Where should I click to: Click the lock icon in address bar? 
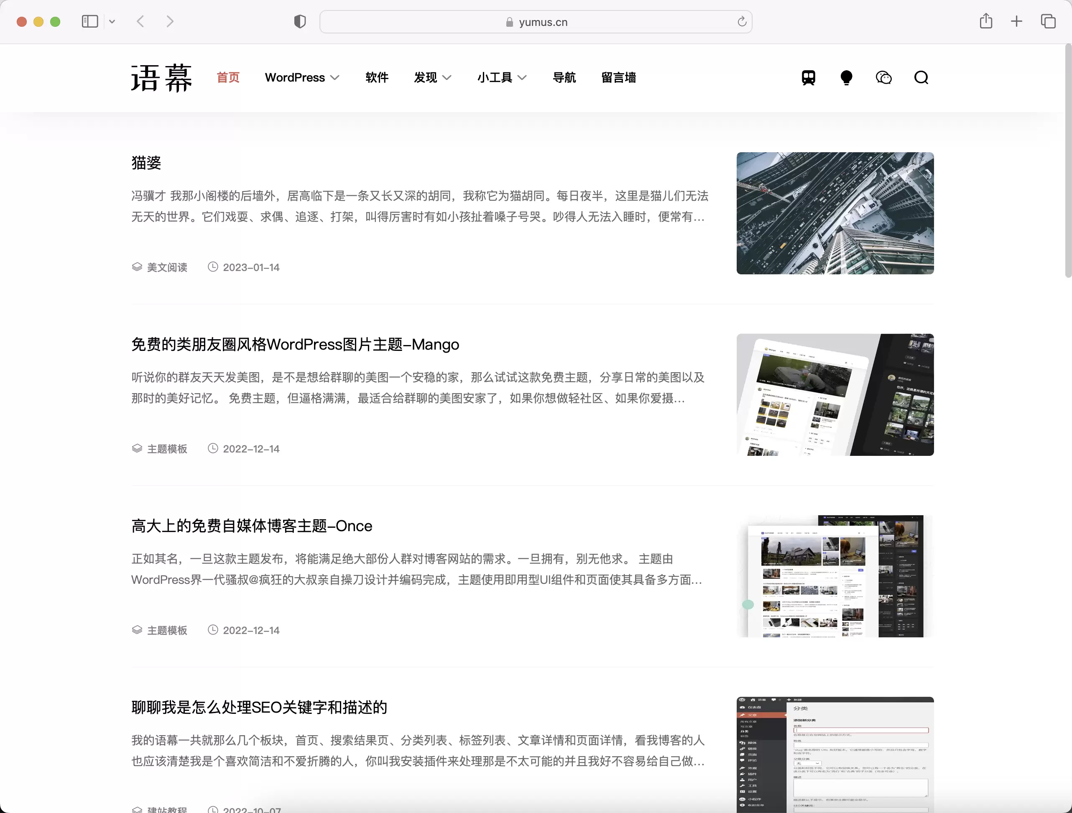point(509,22)
